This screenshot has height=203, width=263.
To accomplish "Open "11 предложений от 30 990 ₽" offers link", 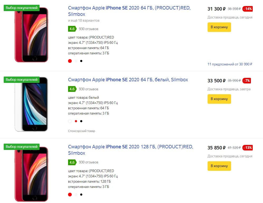I will (x=230, y=64).
